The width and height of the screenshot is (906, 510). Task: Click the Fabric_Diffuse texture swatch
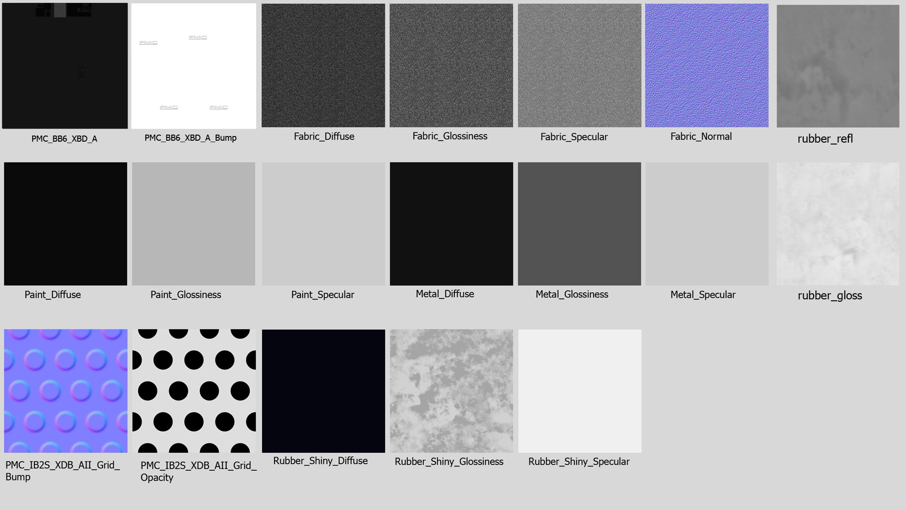[323, 65]
